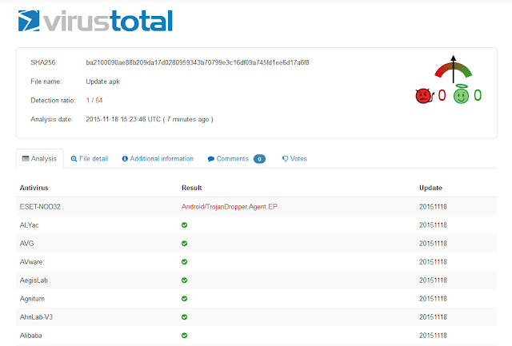
Task: Click the green checkmark in the AhnLab-V3 row
Action: pos(185,317)
